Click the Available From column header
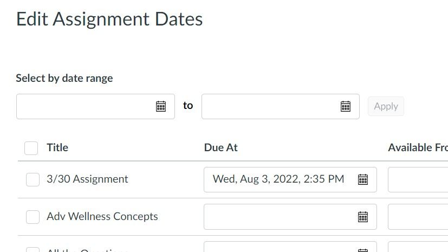 pos(417,147)
